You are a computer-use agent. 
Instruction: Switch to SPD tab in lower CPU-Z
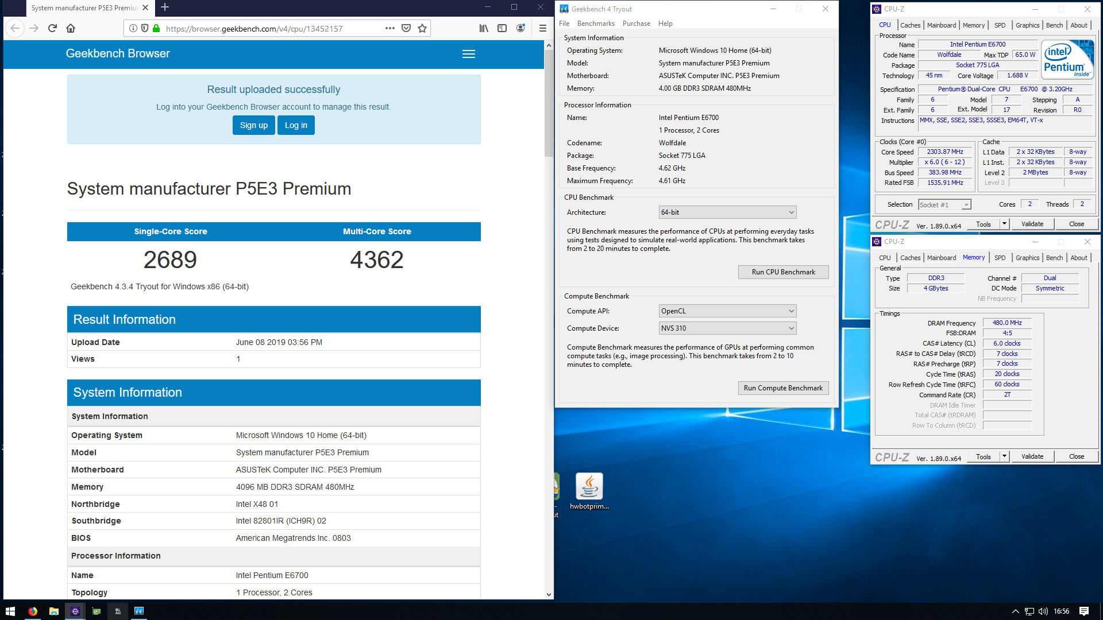pos(1000,258)
